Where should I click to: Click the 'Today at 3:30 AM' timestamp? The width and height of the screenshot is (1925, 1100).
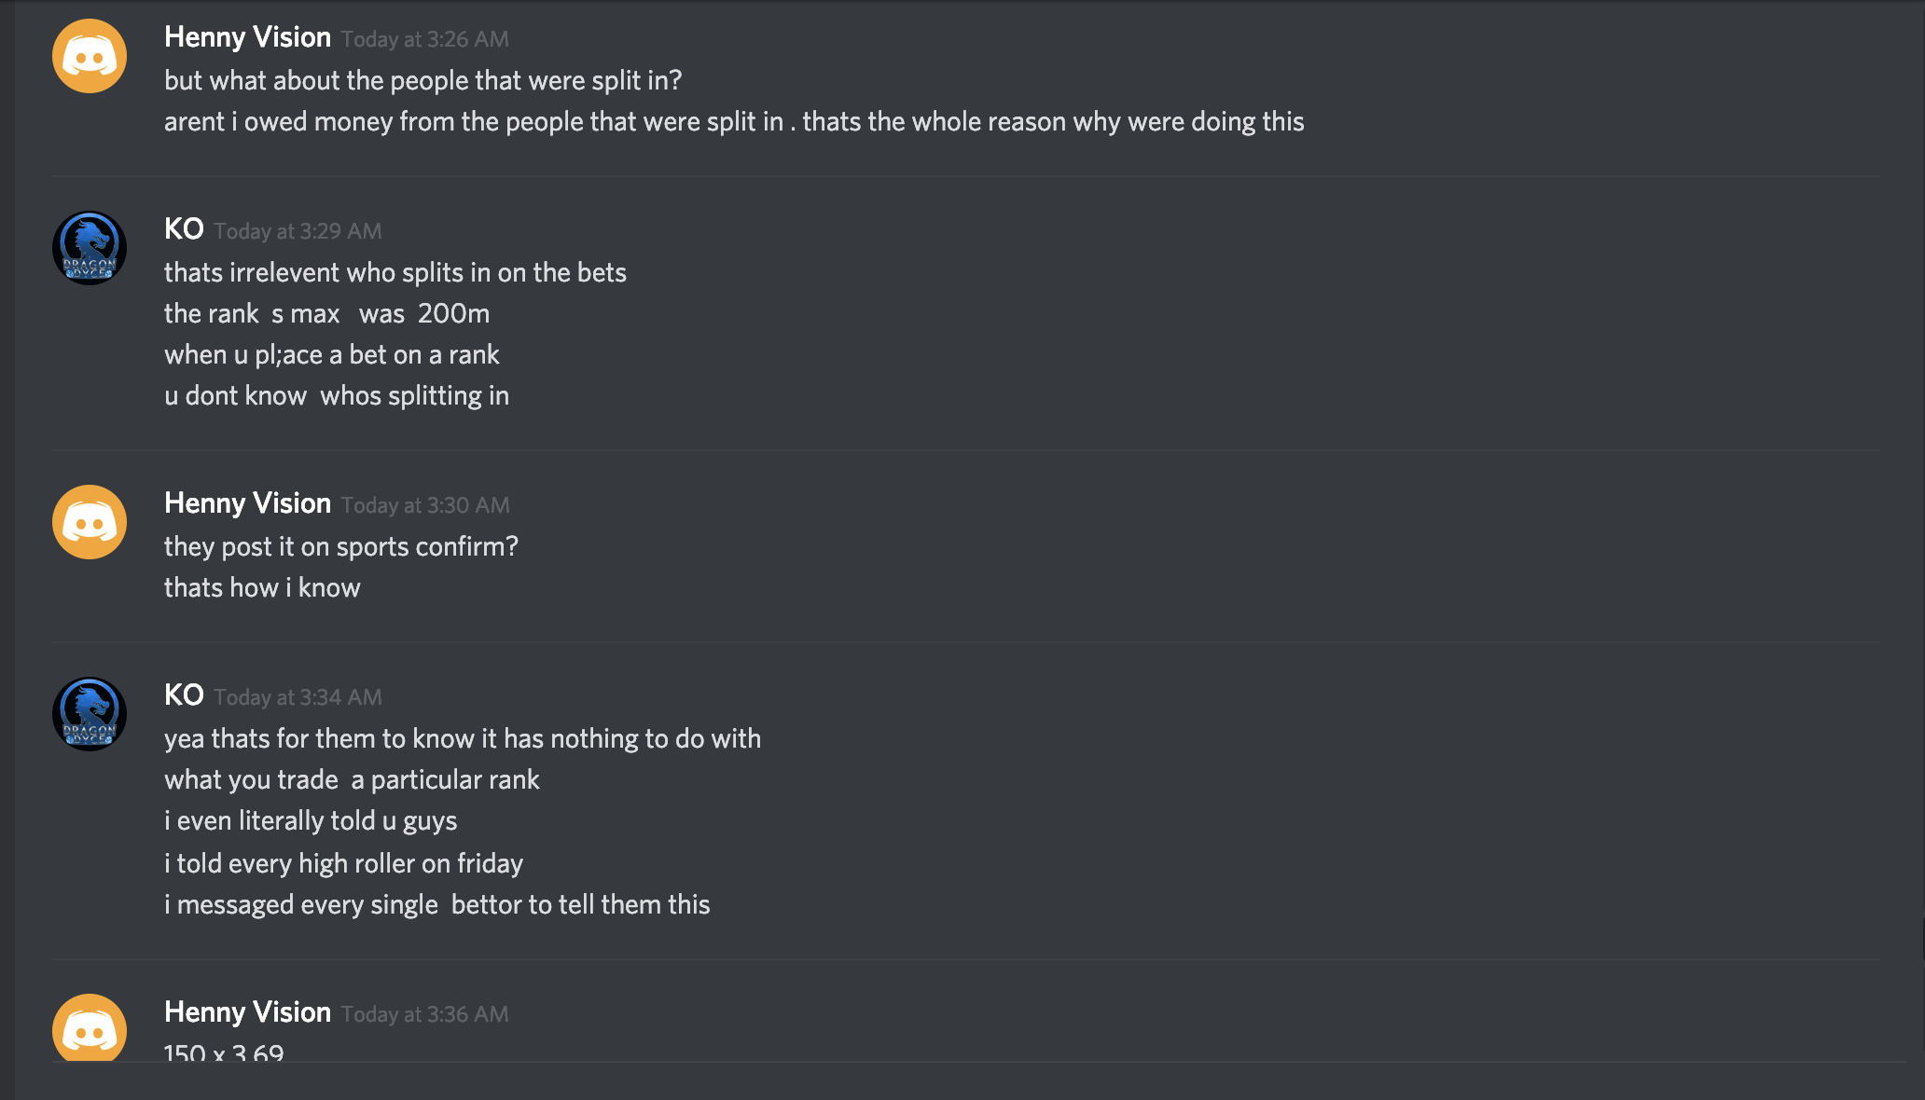[424, 505]
